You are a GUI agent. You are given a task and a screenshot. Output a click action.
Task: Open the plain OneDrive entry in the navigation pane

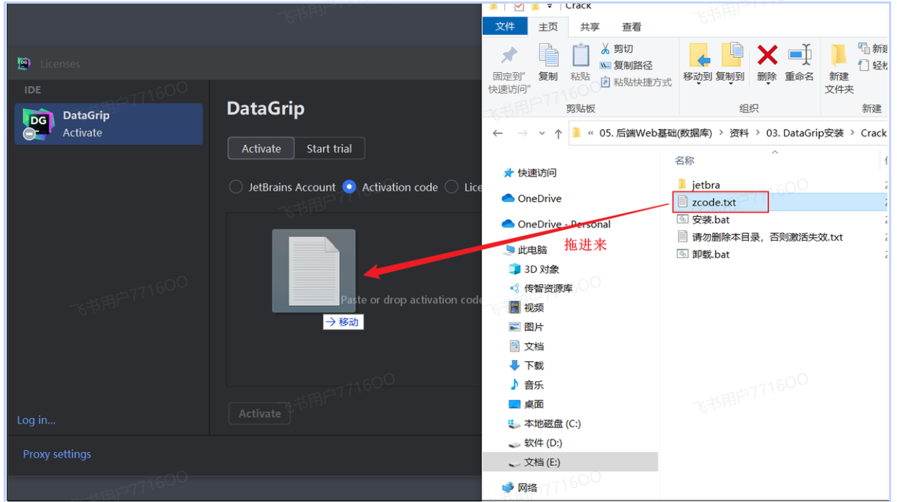[x=532, y=198]
